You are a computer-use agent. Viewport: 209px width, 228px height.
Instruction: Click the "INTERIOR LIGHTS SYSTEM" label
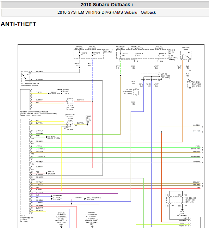click(x=94, y=199)
